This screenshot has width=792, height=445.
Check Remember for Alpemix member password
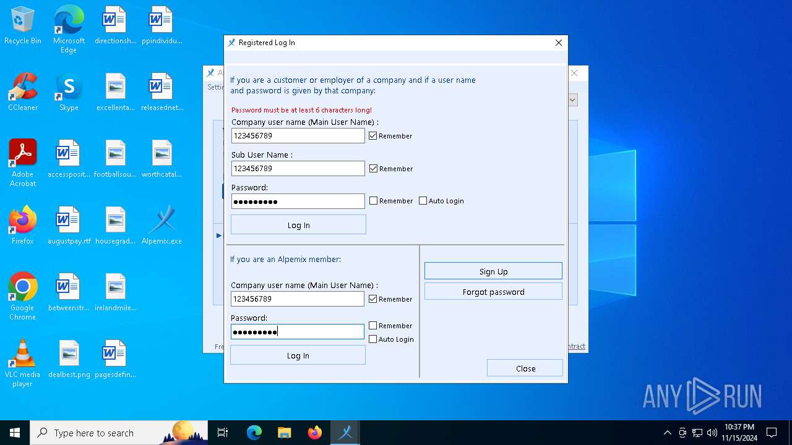(x=372, y=326)
